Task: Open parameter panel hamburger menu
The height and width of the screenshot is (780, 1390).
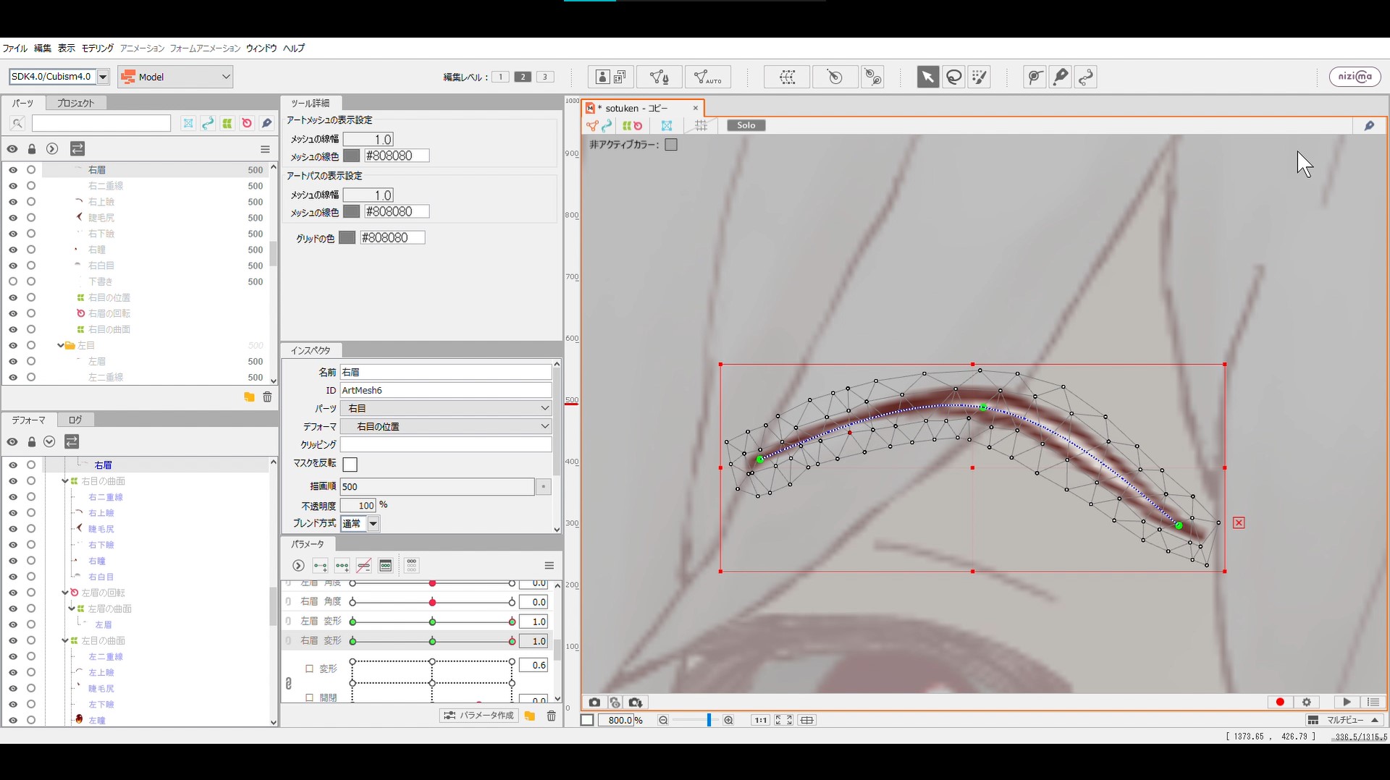Action: click(549, 566)
